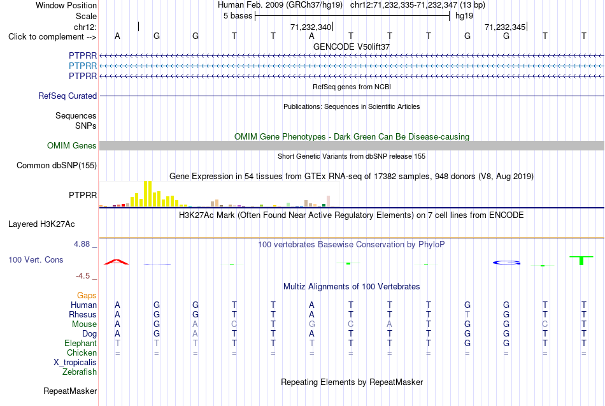
Task: Click the "OMIM Gene Phenotypes" green title
Action: 352,137
